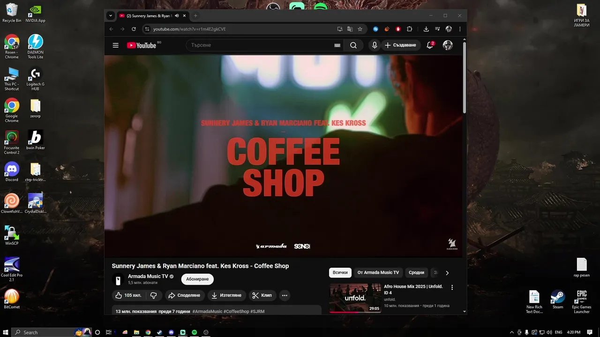
Task: Click the Създаване create button
Action: tap(400, 45)
